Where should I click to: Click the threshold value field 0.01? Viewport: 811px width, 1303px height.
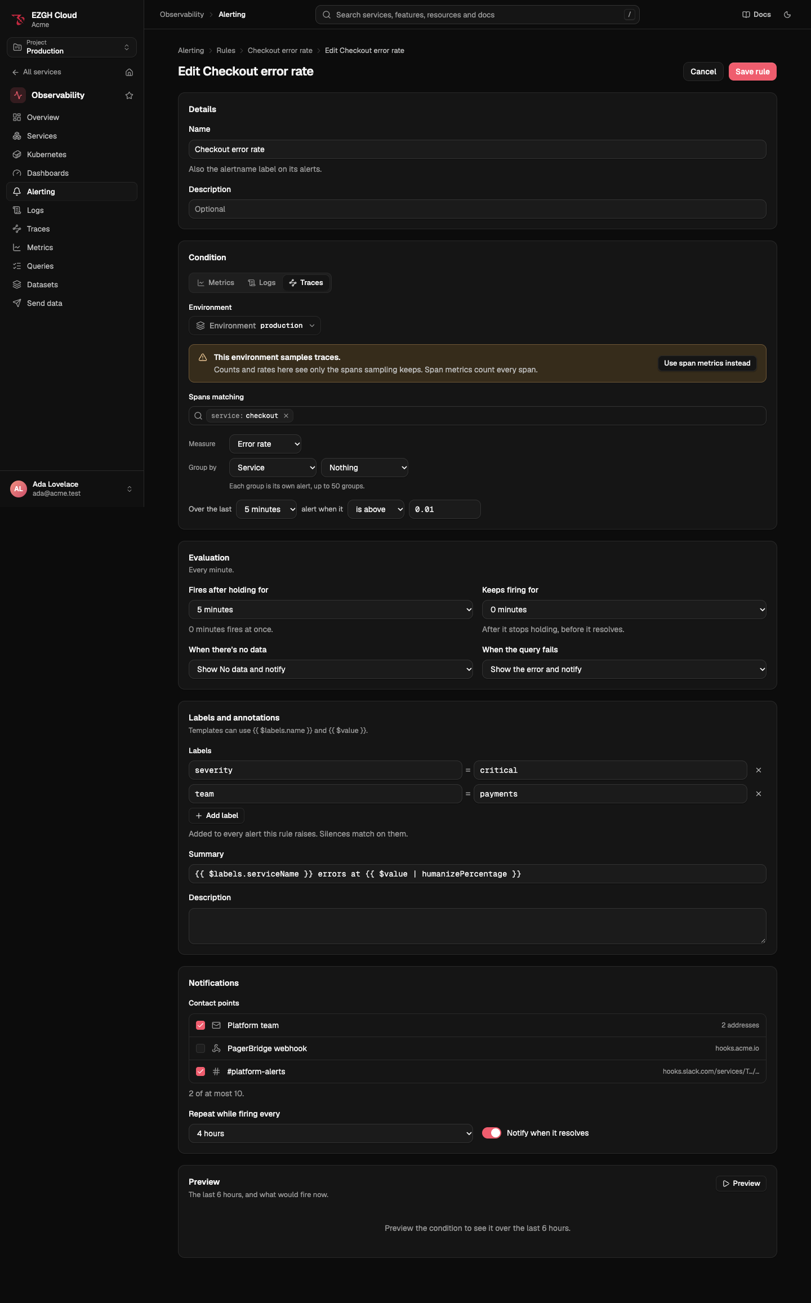(445, 509)
